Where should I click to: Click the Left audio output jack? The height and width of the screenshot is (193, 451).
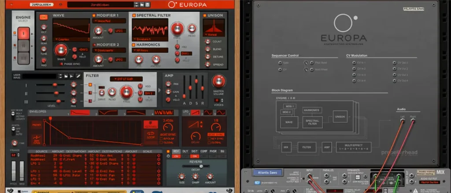[x=403, y=121]
